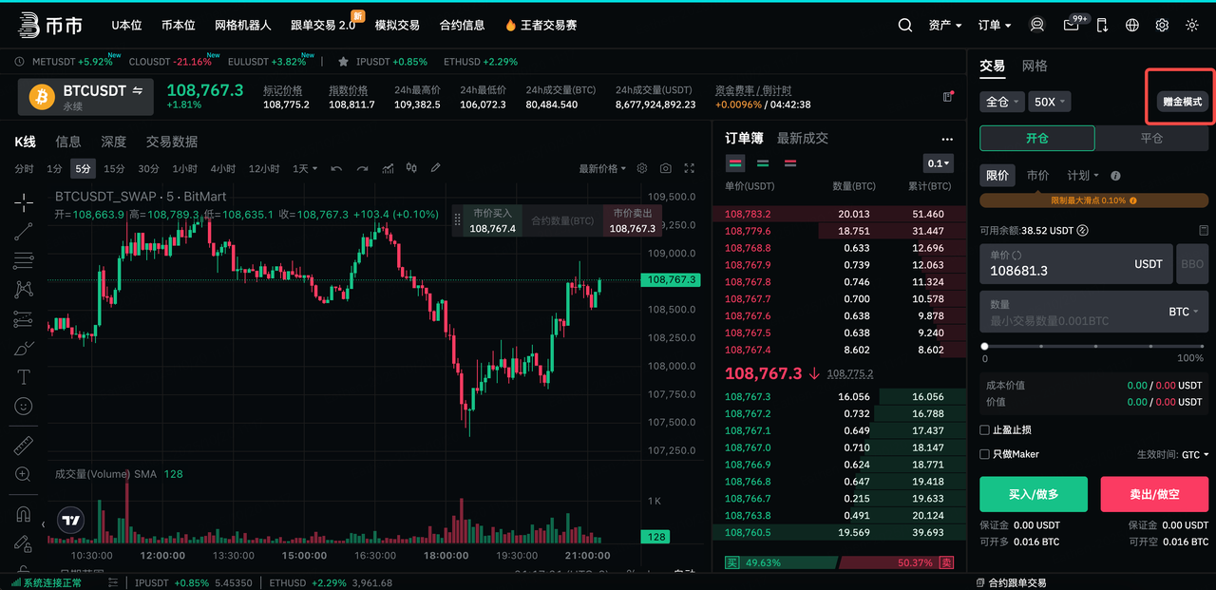Screen dimensions: 1216x590
Task: Select the text tool in chart sidebar
Action: pyautogui.click(x=24, y=377)
